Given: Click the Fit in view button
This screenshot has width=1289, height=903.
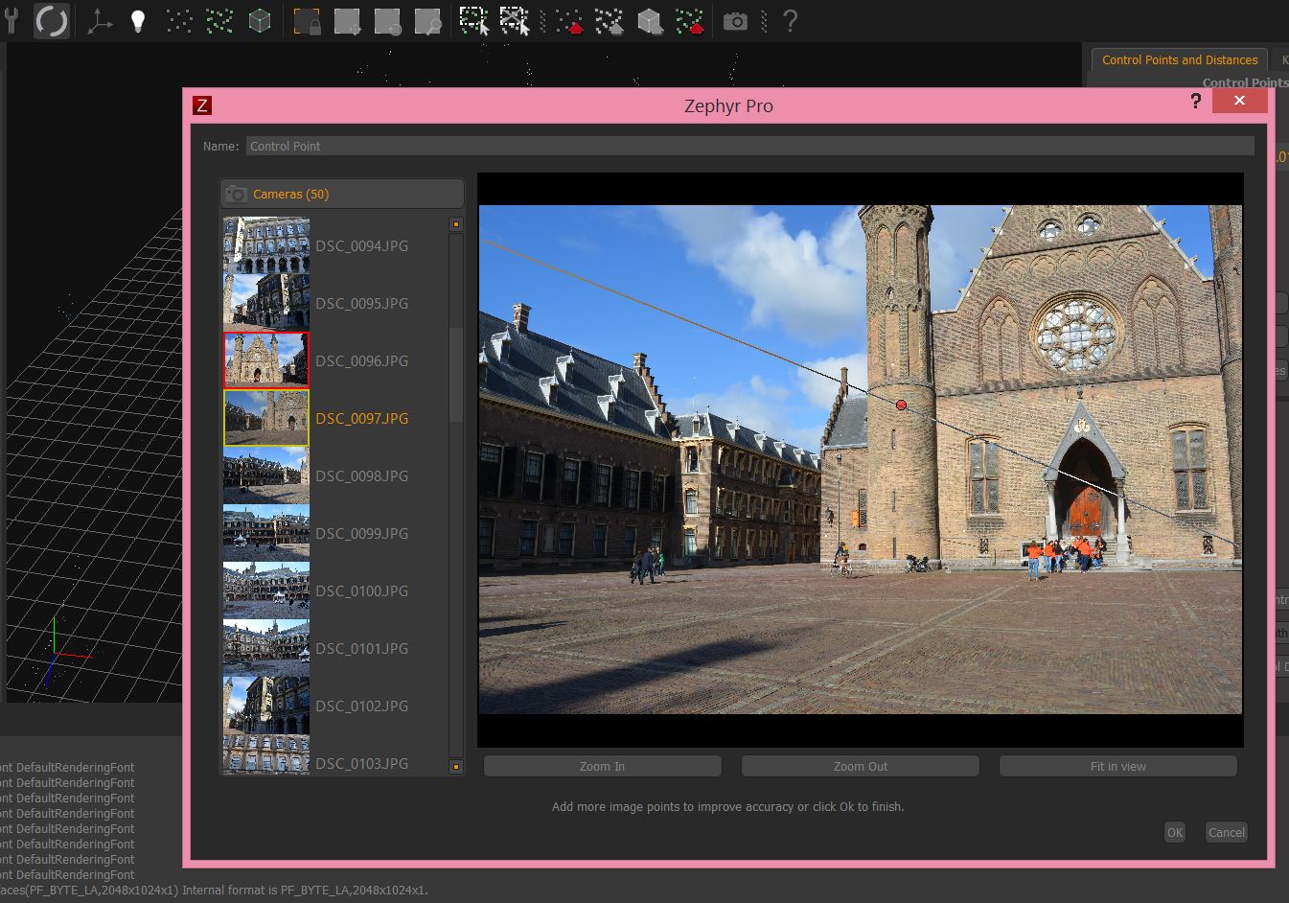Looking at the screenshot, I should point(1117,766).
